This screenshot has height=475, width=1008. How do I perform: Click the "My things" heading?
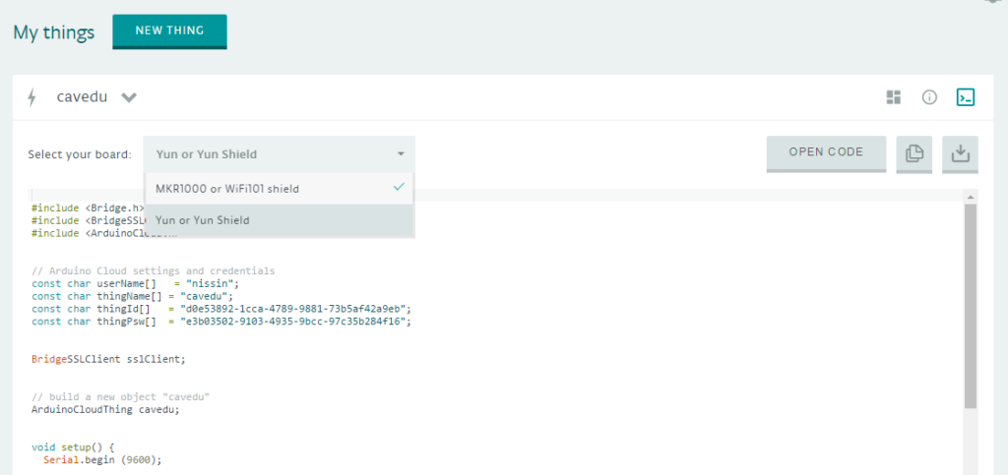[54, 32]
